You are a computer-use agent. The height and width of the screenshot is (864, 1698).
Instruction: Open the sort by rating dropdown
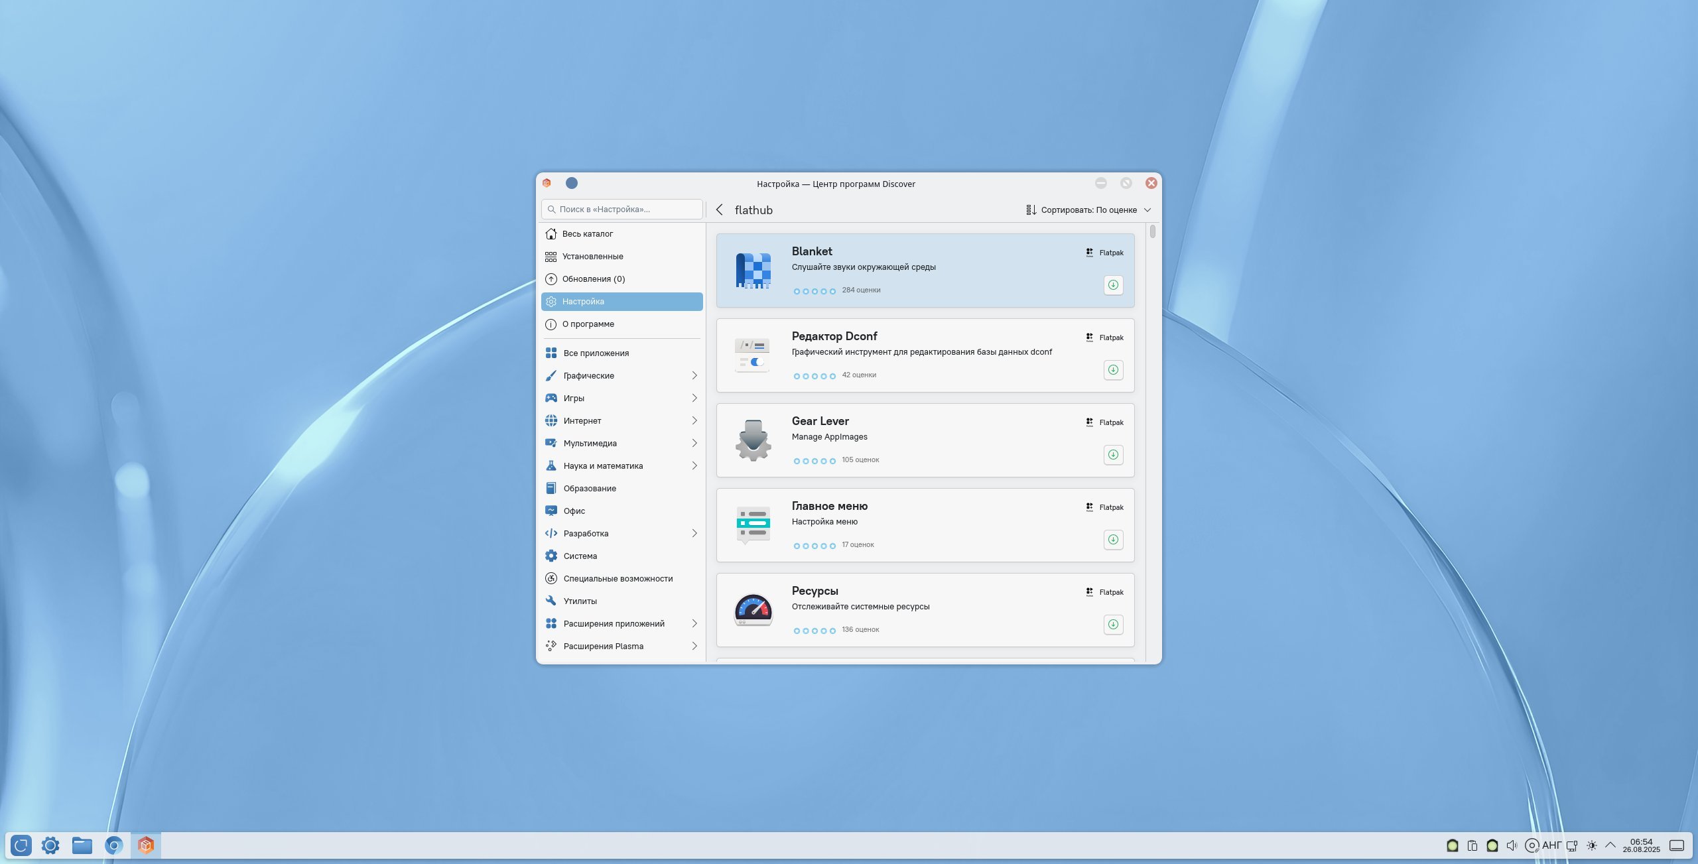pyautogui.click(x=1088, y=210)
